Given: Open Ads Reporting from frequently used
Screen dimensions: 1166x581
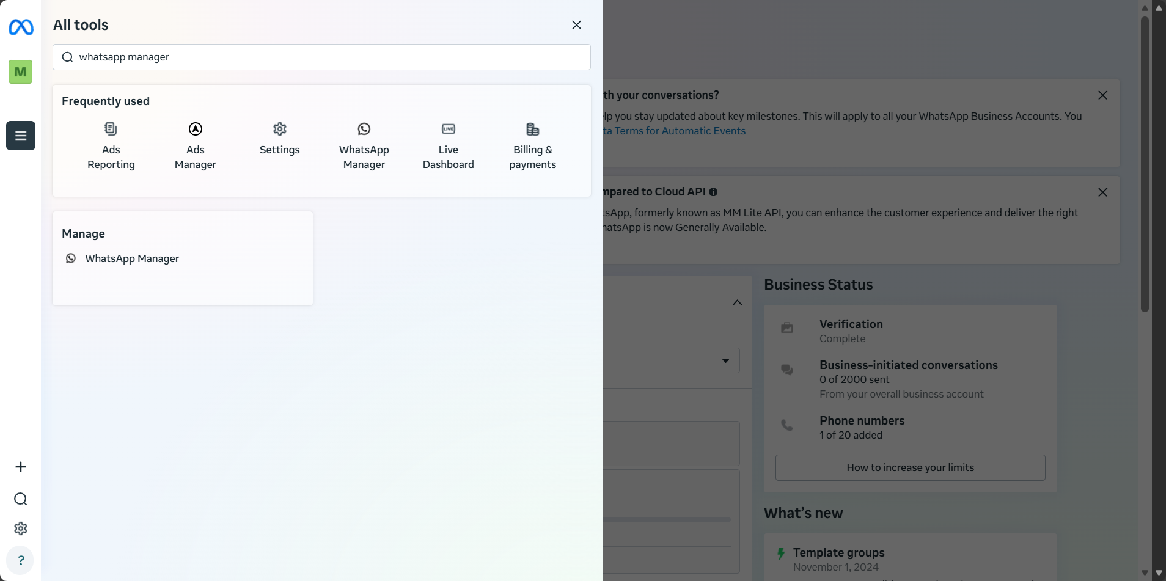Looking at the screenshot, I should 111,147.
